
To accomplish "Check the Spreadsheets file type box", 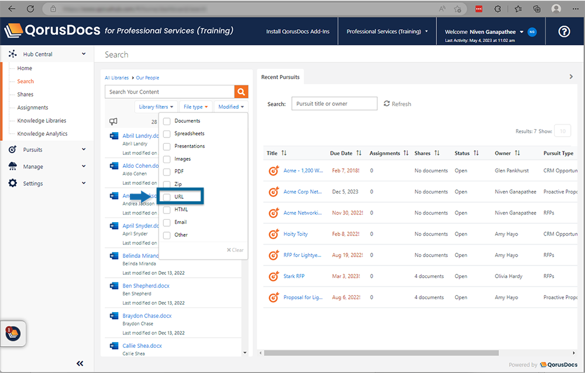I will pyautogui.click(x=167, y=134).
